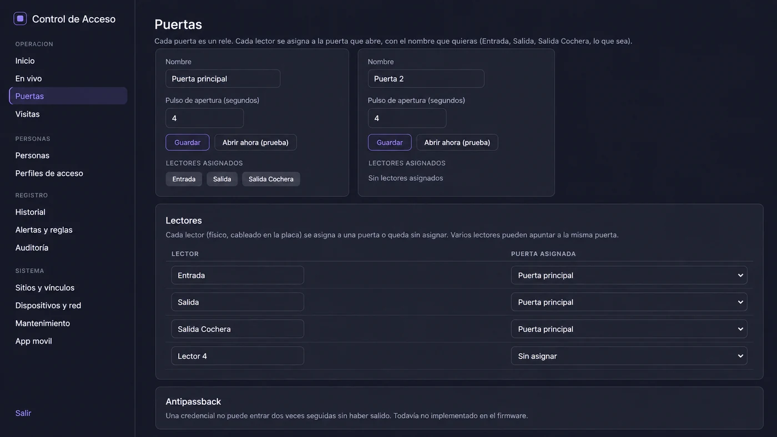This screenshot has height=437, width=777.
Task: Open the assigned door dropdown for Salida
Action: (x=629, y=302)
